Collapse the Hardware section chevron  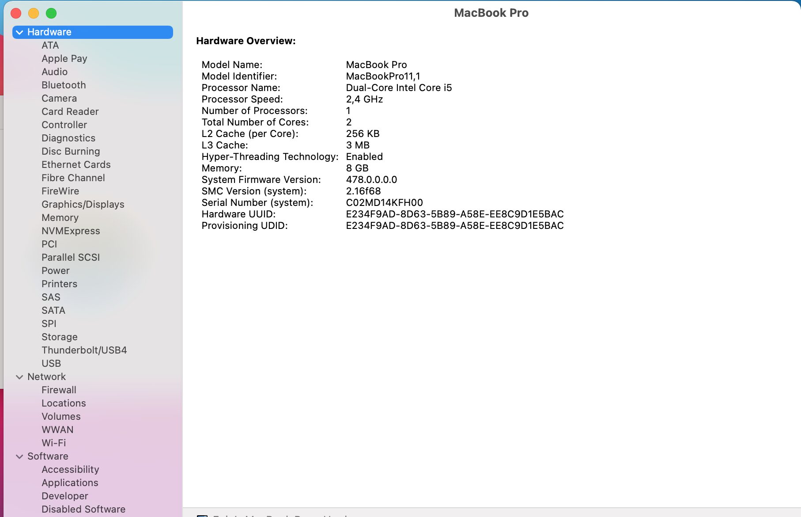click(x=19, y=32)
